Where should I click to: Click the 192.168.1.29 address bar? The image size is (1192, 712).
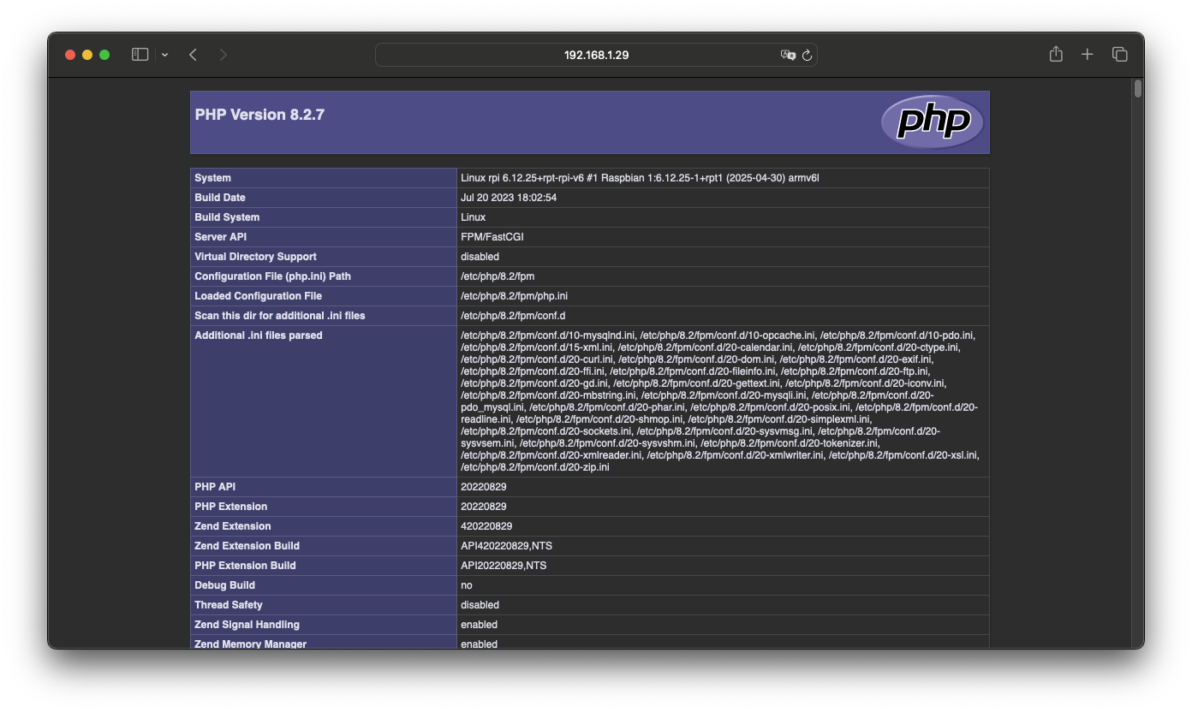point(596,55)
